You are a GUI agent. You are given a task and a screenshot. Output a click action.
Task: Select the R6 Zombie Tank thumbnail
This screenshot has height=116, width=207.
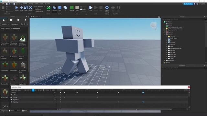click(23, 65)
